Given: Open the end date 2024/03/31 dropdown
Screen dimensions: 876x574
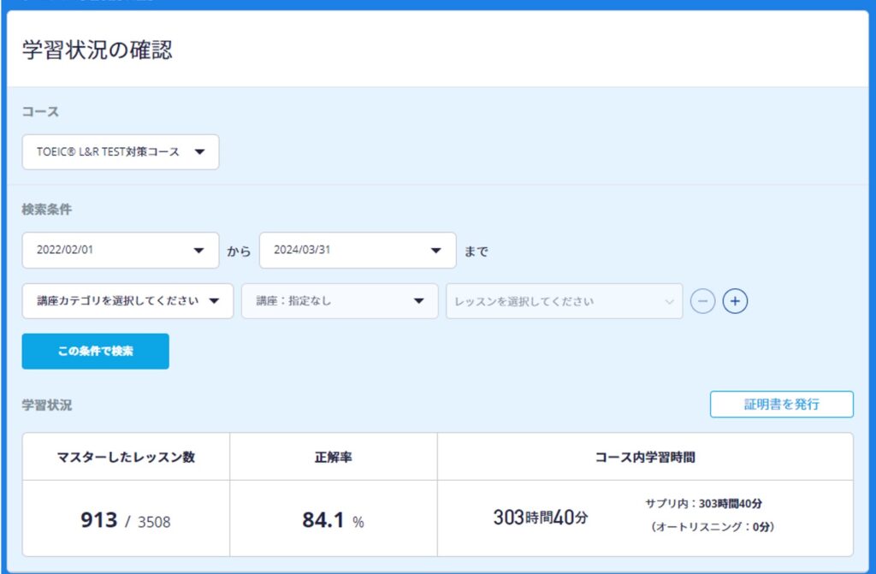Looking at the screenshot, I should 358,251.
